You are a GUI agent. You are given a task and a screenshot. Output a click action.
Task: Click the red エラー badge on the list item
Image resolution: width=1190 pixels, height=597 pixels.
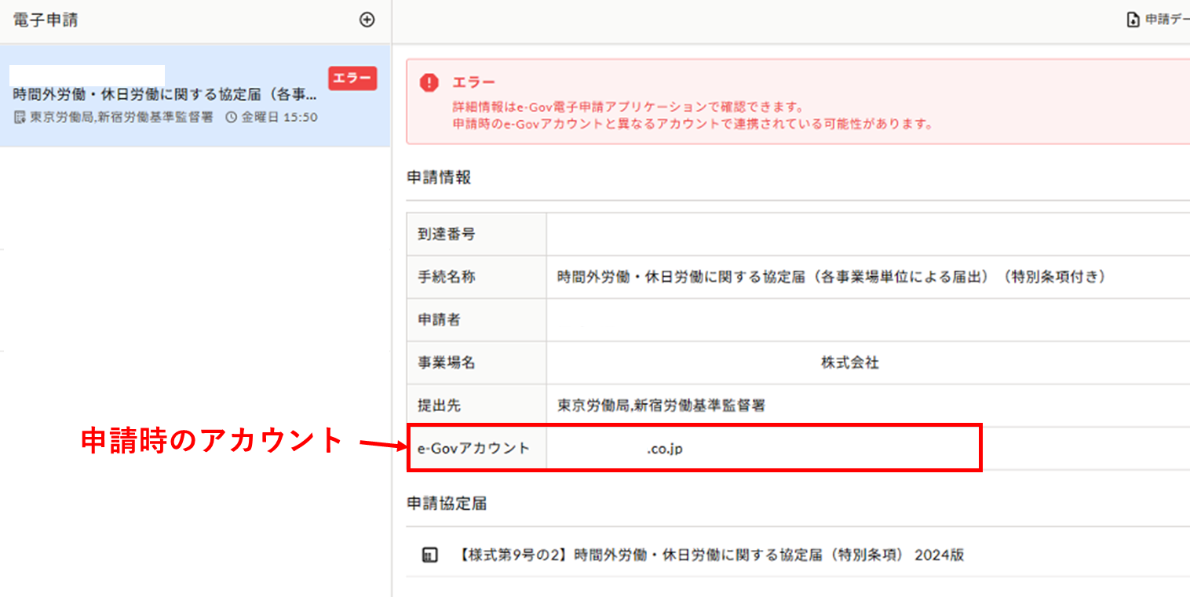[352, 78]
